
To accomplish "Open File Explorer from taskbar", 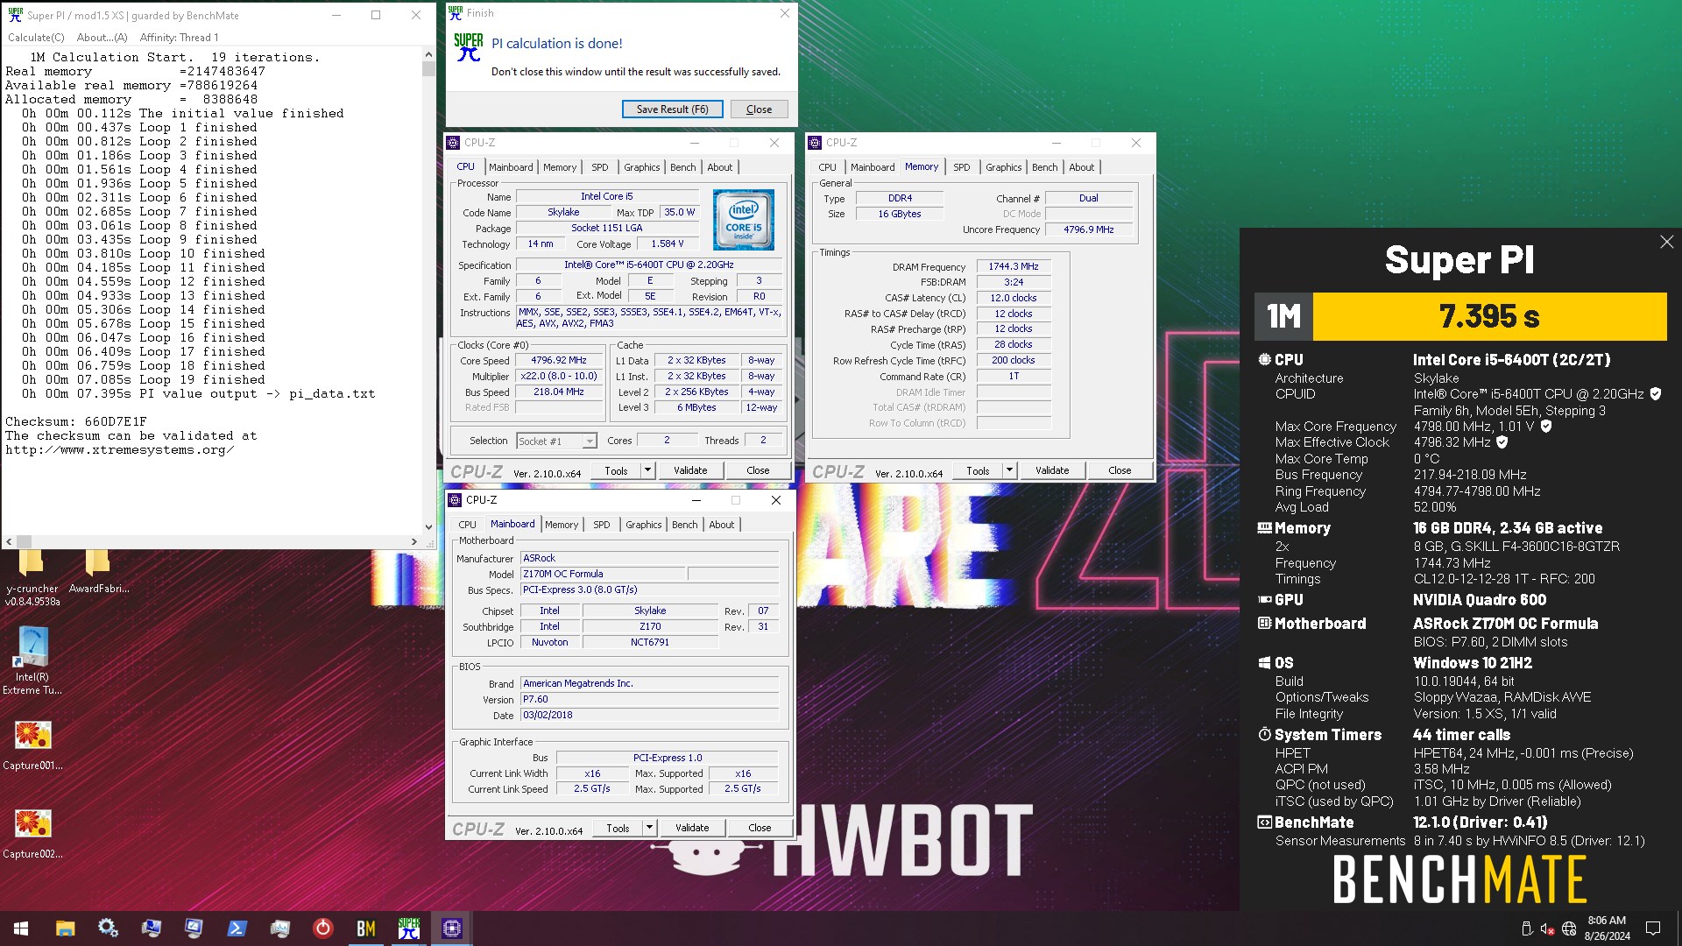I will click(x=65, y=928).
